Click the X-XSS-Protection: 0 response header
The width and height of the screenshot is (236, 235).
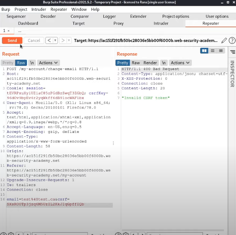point(144,79)
